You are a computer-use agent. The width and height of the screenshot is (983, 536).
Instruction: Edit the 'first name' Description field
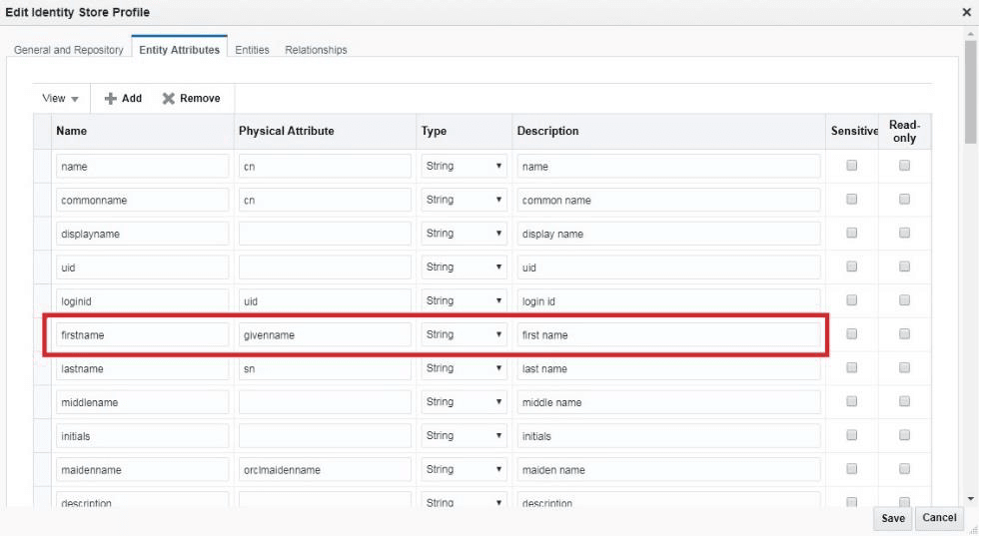pos(668,335)
